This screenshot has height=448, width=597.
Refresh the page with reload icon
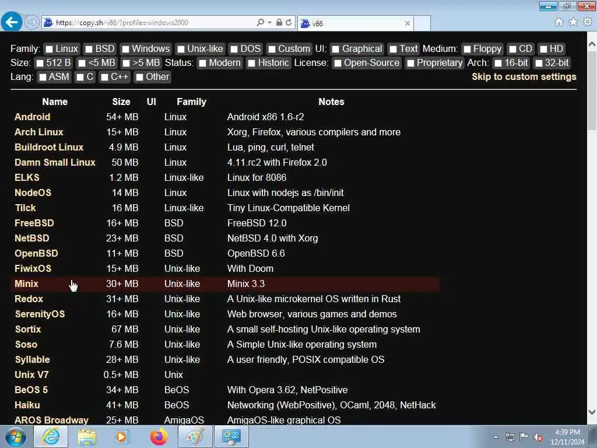[x=289, y=23]
